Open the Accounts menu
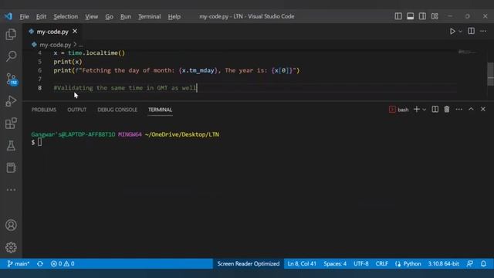 pos(11,225)
